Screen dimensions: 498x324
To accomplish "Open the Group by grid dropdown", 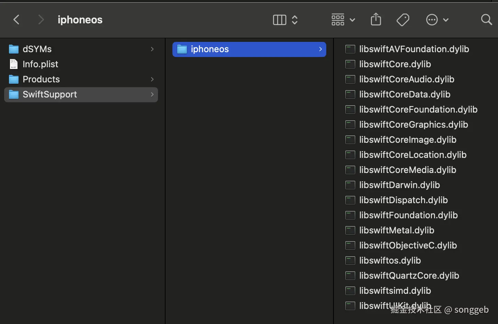I will [343, 20].
